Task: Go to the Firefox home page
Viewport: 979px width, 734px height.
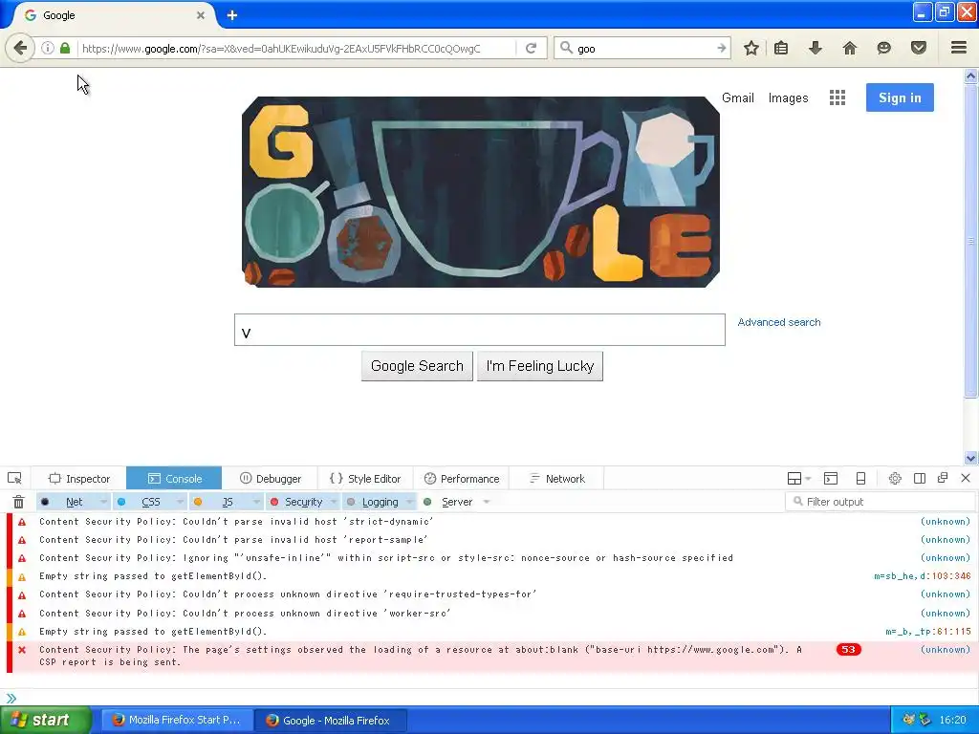Action: 850,48
